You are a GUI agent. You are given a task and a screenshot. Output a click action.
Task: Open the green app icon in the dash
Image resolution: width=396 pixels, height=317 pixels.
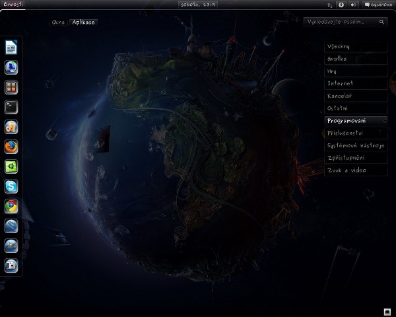pos(11,166)
